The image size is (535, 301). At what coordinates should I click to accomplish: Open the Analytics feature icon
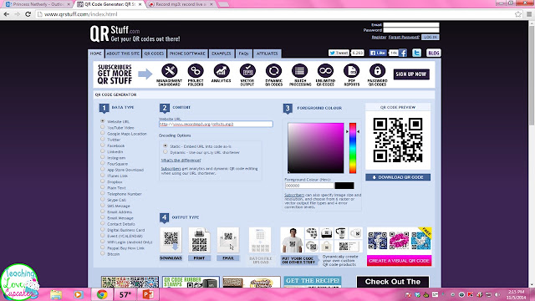click(222, 71)
